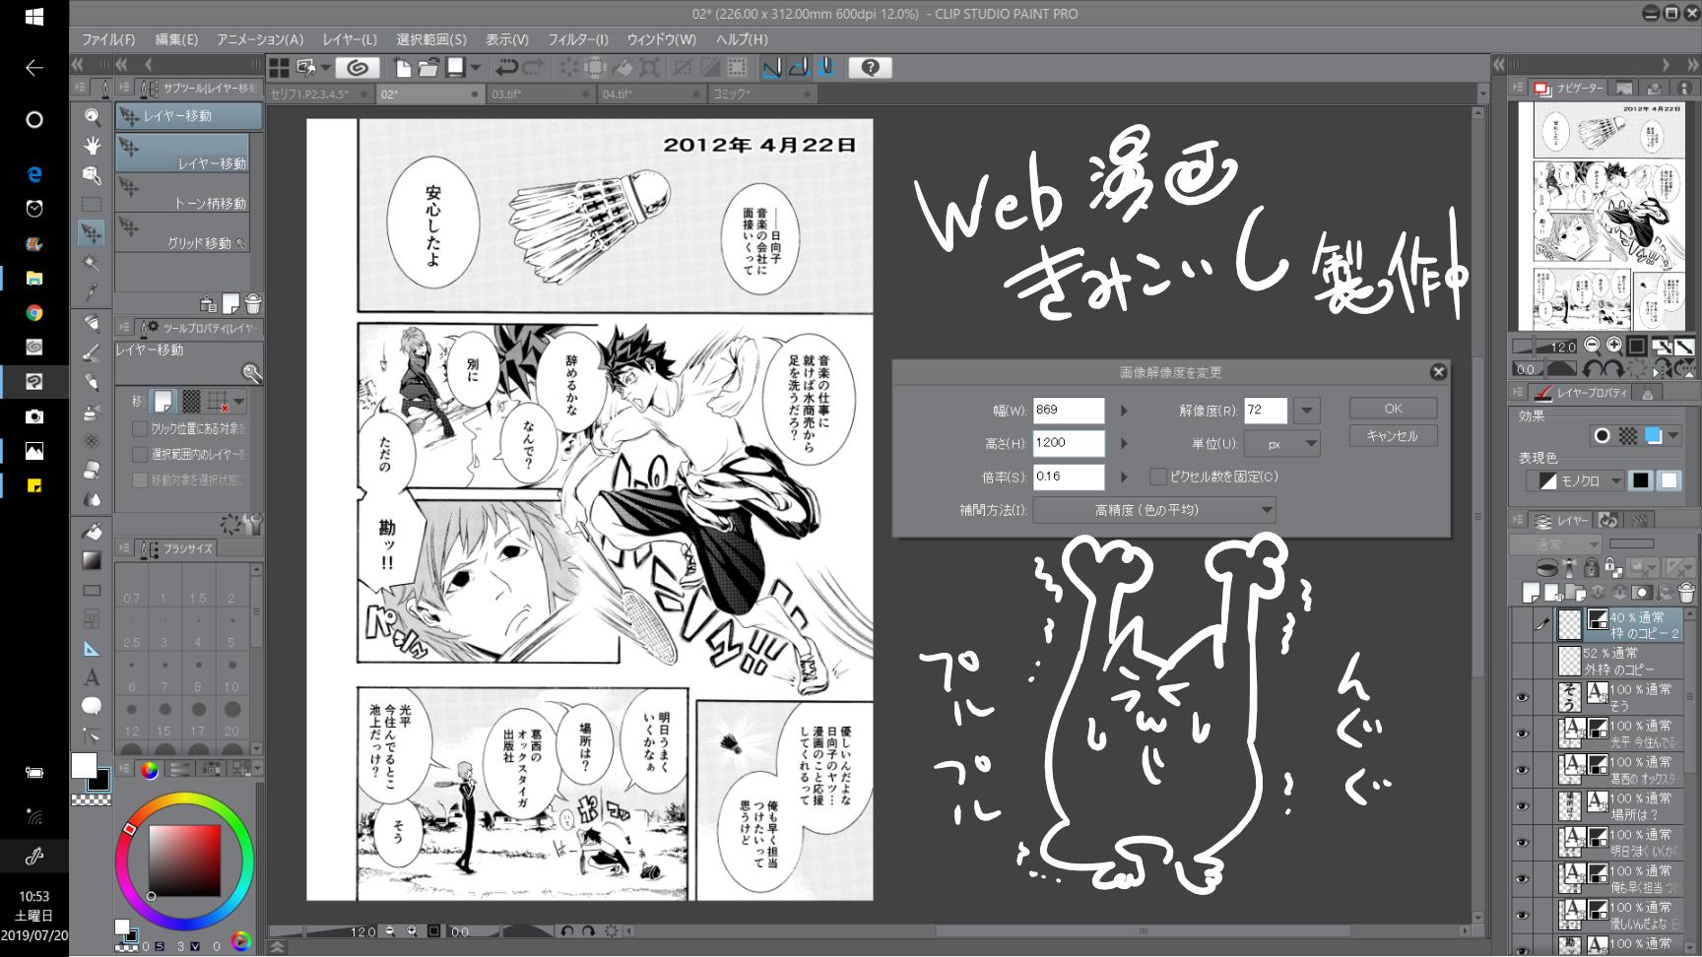Open the color wheel tab icon
The height and width of the screenshot is (957, 1702).
point(149,770)
